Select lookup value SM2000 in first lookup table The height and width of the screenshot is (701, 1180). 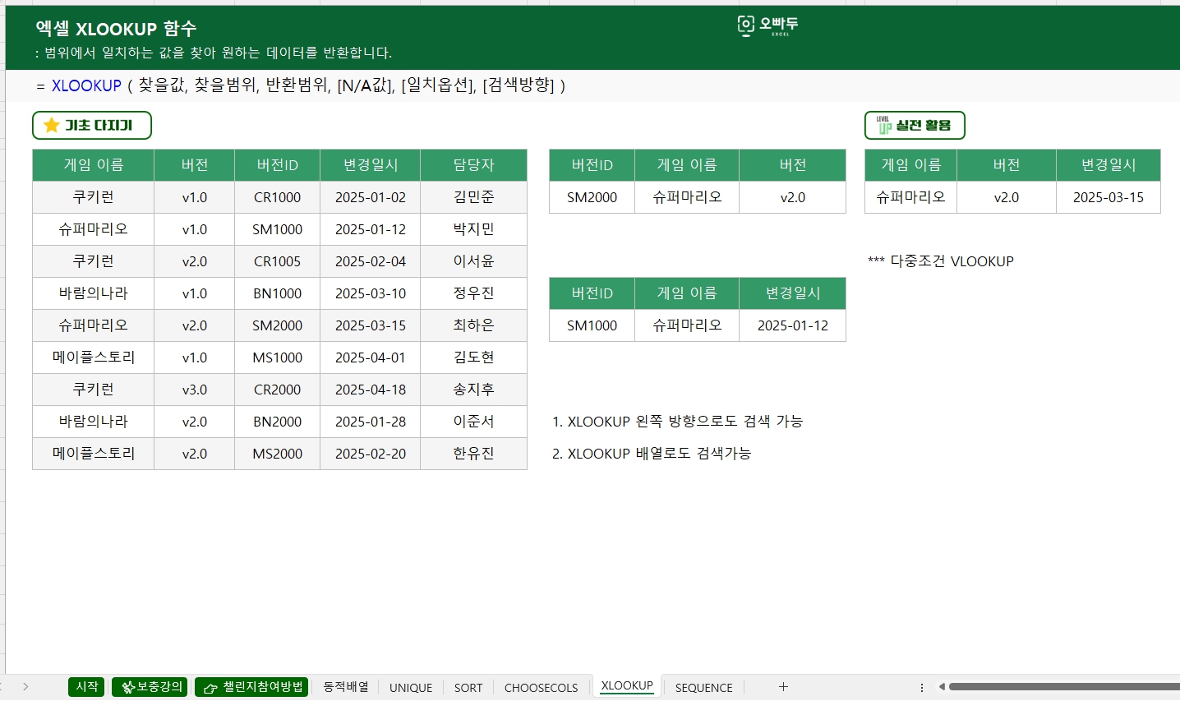[x=592, y=197]
